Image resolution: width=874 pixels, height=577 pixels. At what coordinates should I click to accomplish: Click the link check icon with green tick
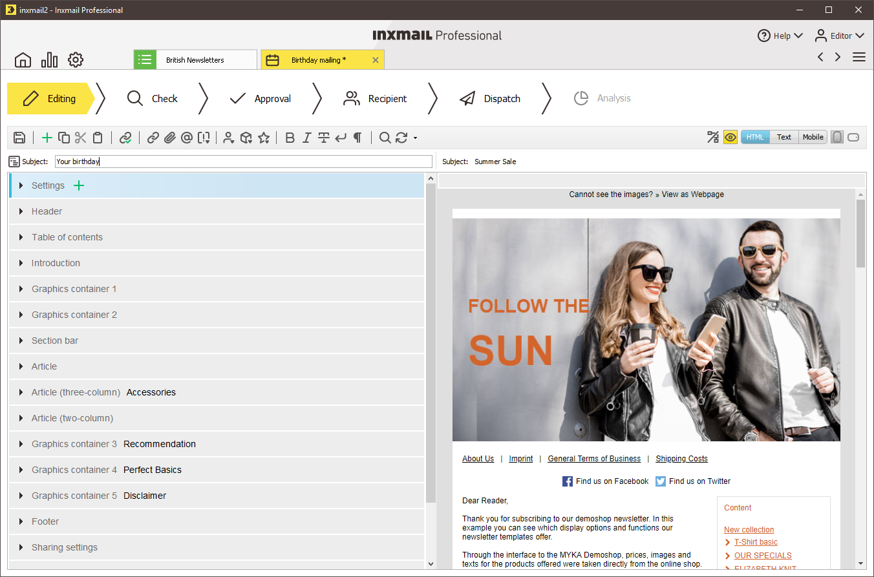coord(125,138)
